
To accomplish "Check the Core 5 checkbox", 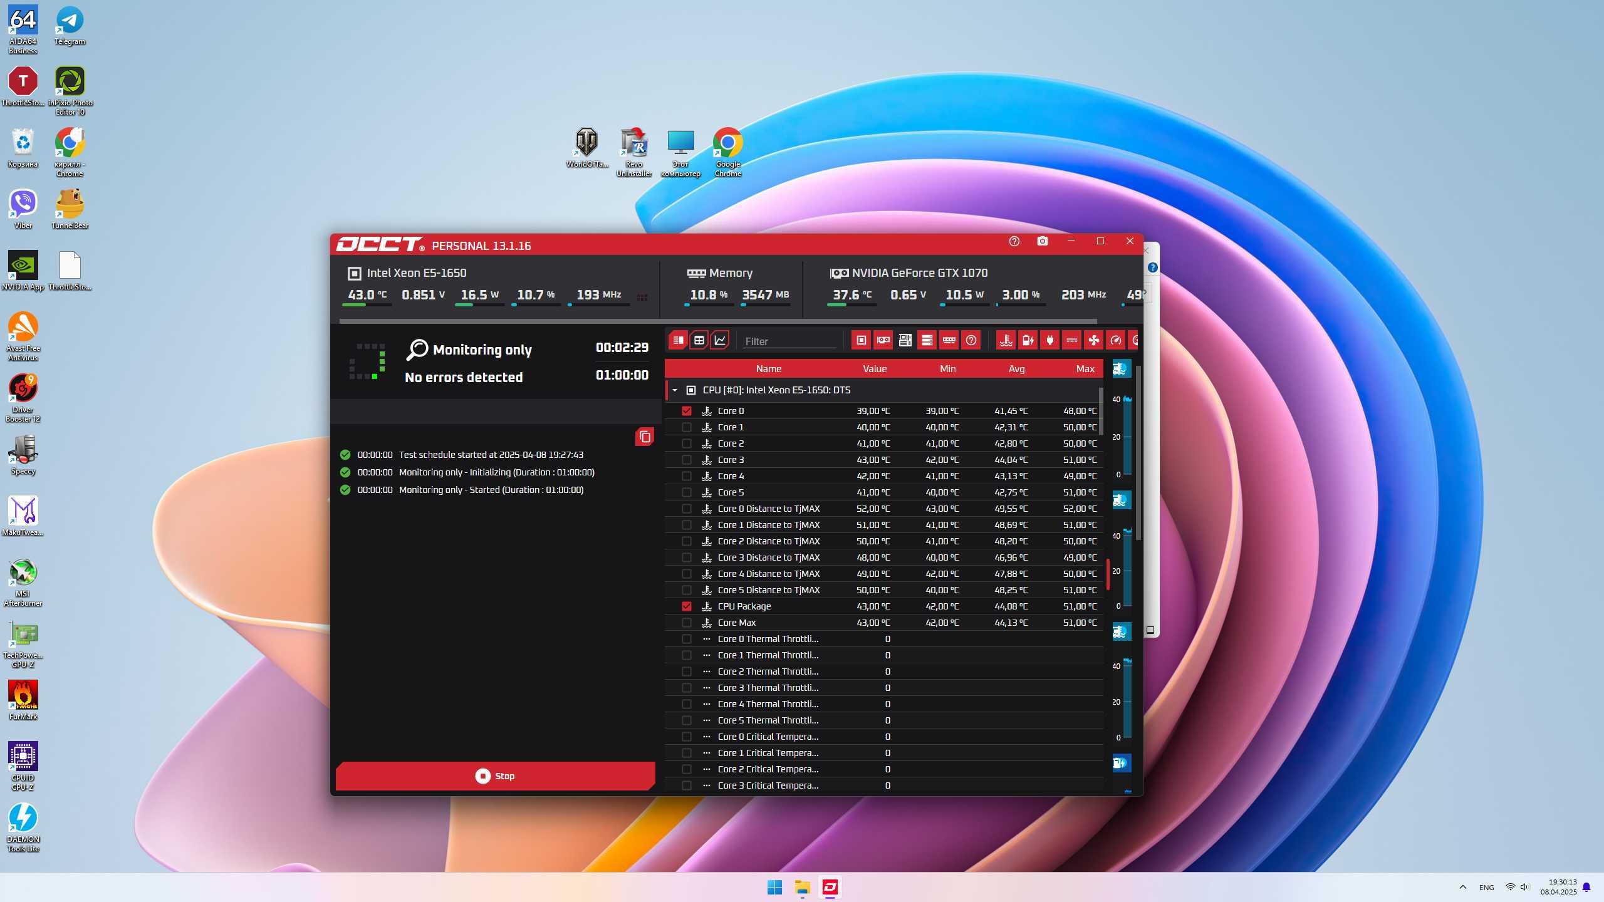I will click(x=687, y=492).
